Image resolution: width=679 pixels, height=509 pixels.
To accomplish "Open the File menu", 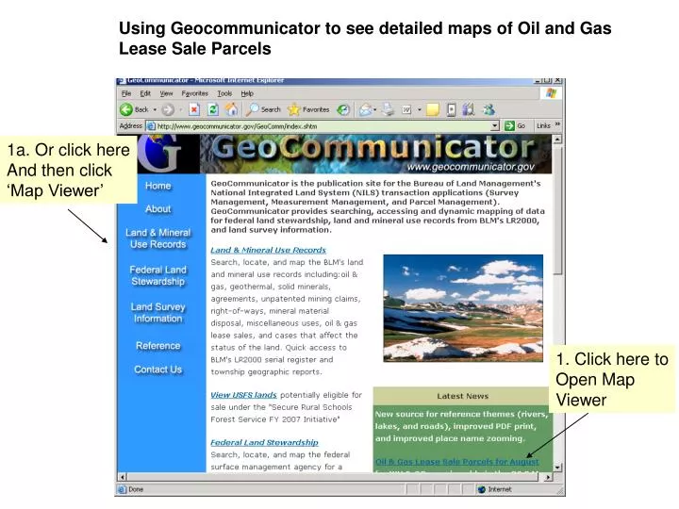I will coord(126,93).
